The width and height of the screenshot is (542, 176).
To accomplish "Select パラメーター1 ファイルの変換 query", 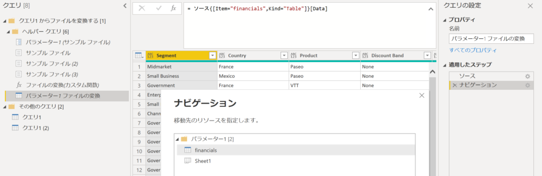I will click(66, 96).
